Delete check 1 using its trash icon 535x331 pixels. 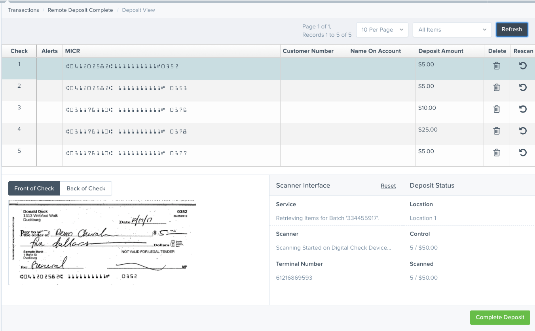(497, 66)
